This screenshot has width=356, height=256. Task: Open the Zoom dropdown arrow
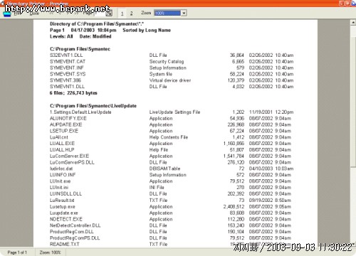[184, 13]
